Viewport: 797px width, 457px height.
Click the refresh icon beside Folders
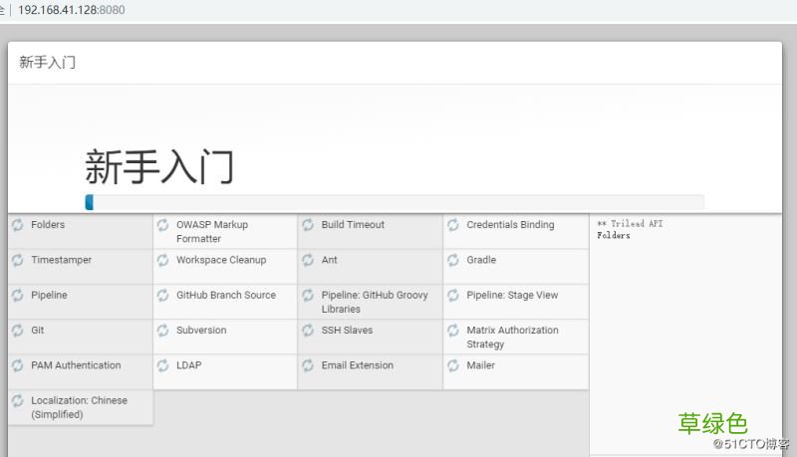(18, 224)
